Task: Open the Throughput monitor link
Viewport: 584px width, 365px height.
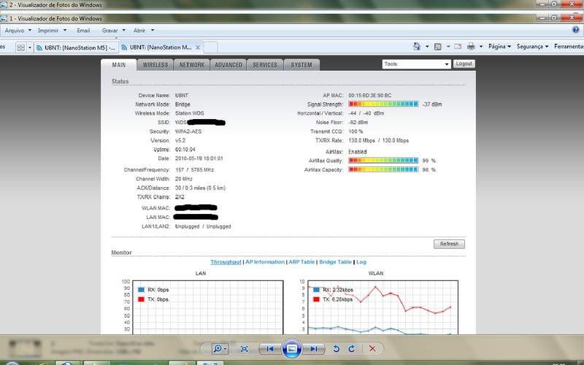Action: [x=226, y=262]
